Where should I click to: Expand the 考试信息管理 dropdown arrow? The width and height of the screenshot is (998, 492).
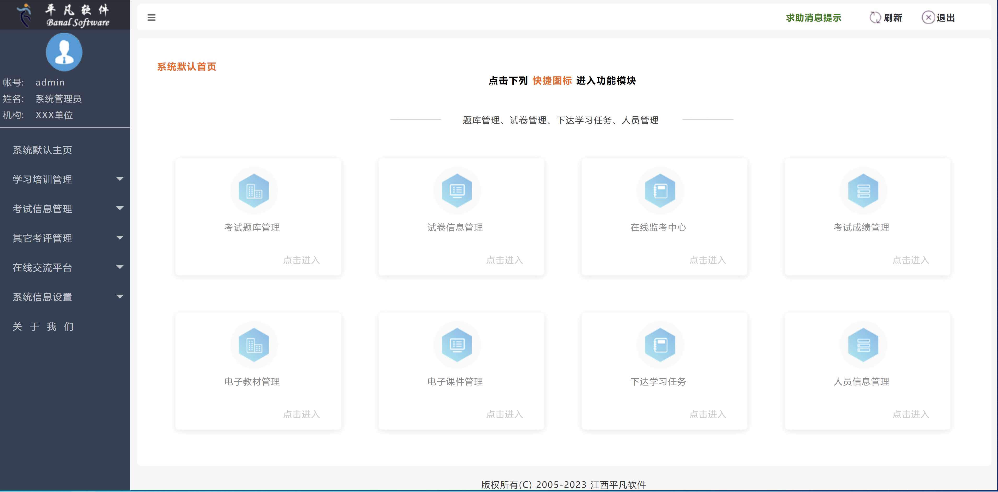click(120, 209)
